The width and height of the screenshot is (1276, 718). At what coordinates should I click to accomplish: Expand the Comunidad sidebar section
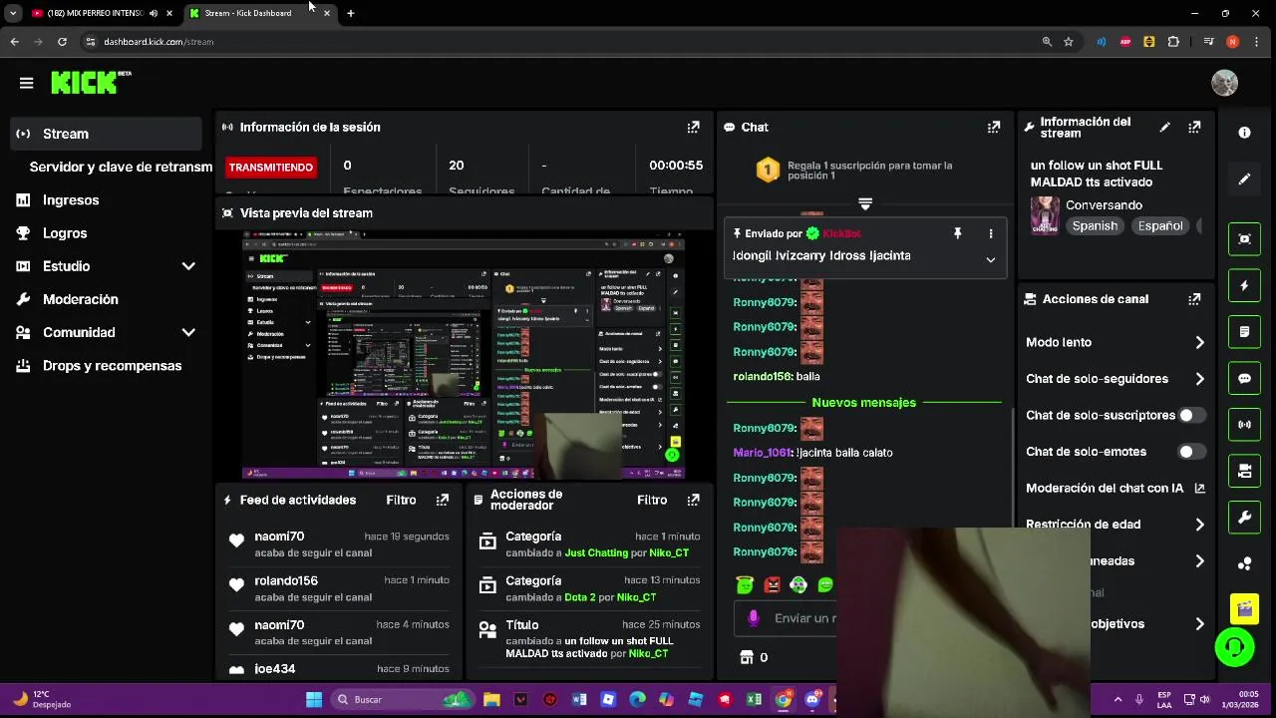click(187, 332)
